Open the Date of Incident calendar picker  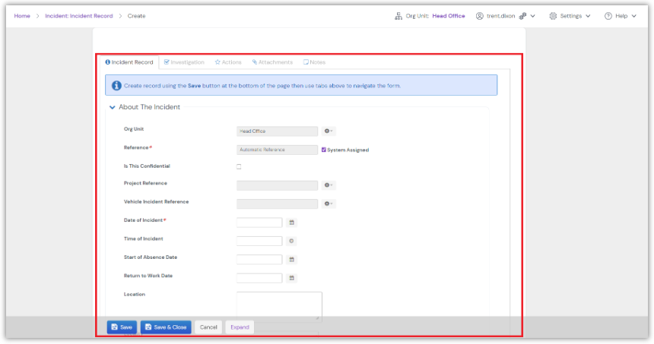click(292, 222)
